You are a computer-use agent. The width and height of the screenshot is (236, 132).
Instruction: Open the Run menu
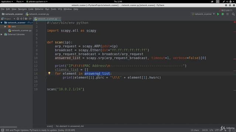47,9
